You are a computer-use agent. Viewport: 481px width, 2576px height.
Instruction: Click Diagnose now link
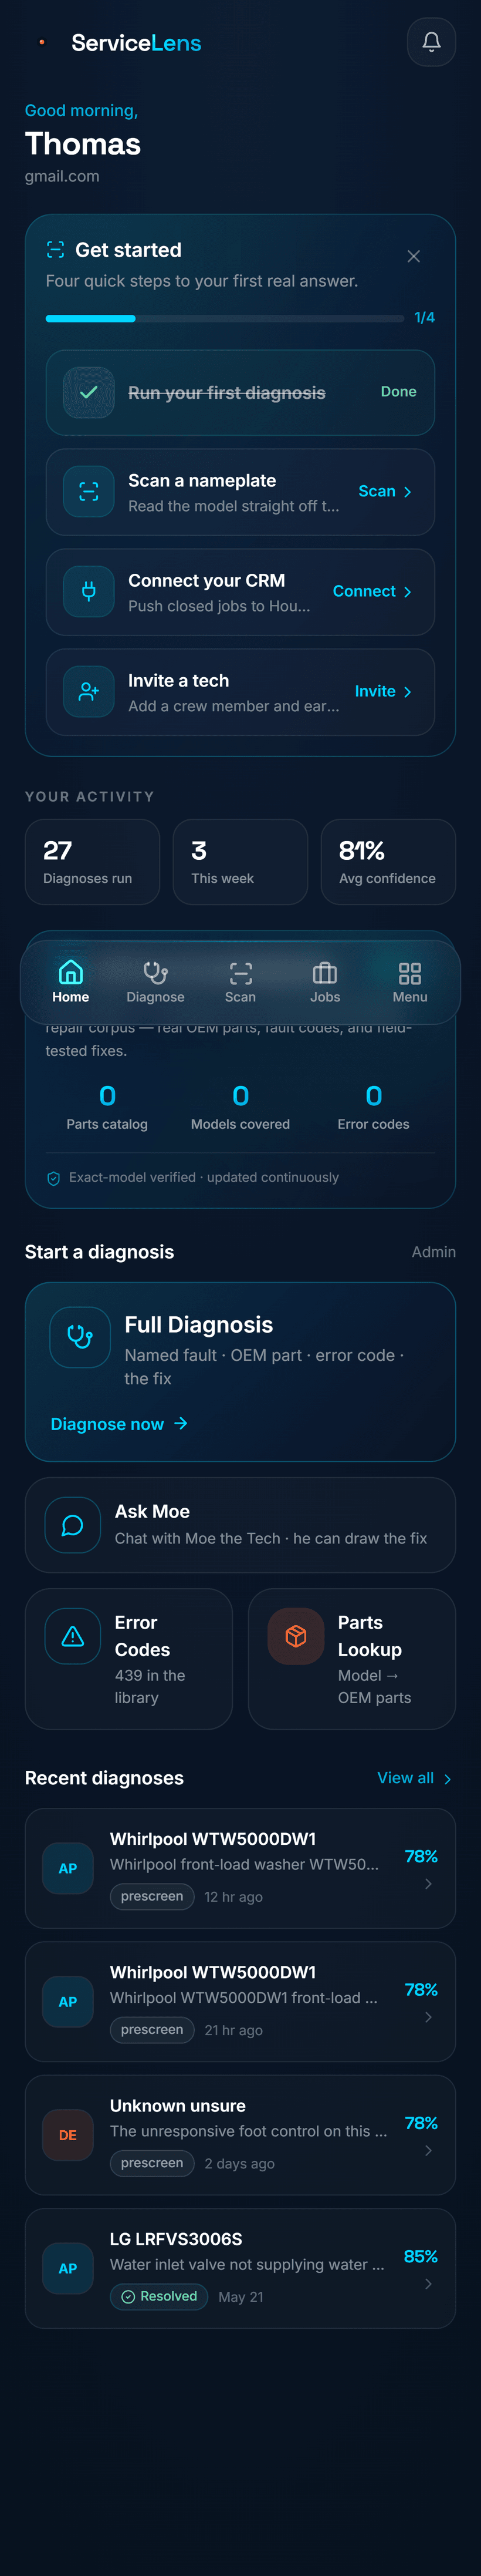(120, 1424)
